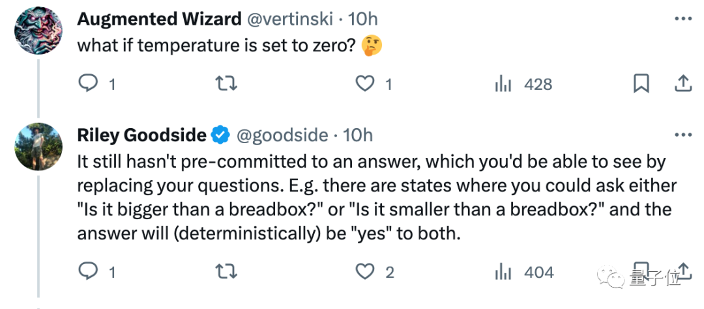
Task: Reply to Riley Goodside's tweet
Action: 87,271
